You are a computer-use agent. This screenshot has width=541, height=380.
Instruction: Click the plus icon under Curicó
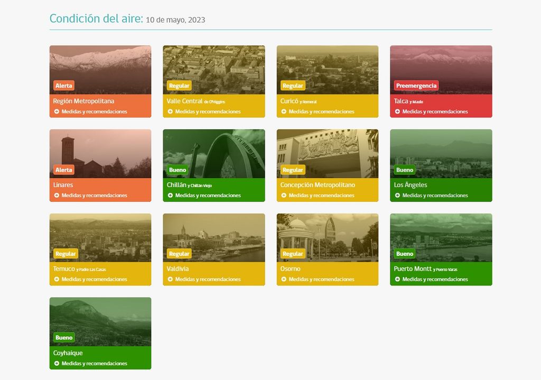coord(284,111)
